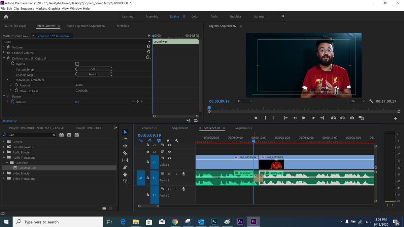Open Timeline display settings wrench

tap(176, 141)
